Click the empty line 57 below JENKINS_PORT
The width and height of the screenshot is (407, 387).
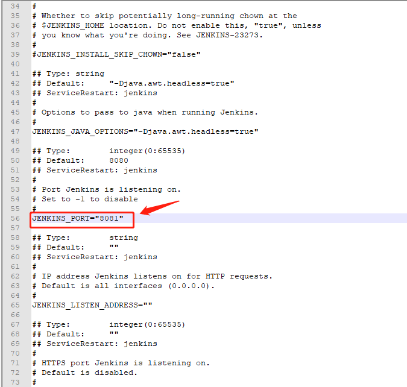click(181, 228)
